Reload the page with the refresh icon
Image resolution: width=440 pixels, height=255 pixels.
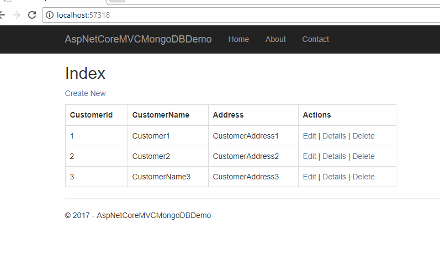click(32, 15)
